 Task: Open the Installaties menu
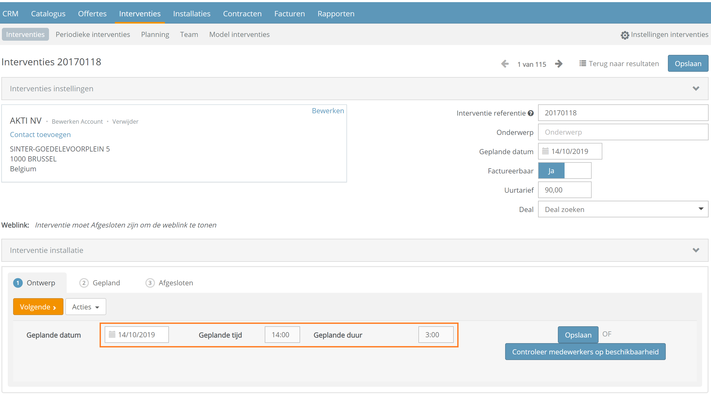(192, 14)
